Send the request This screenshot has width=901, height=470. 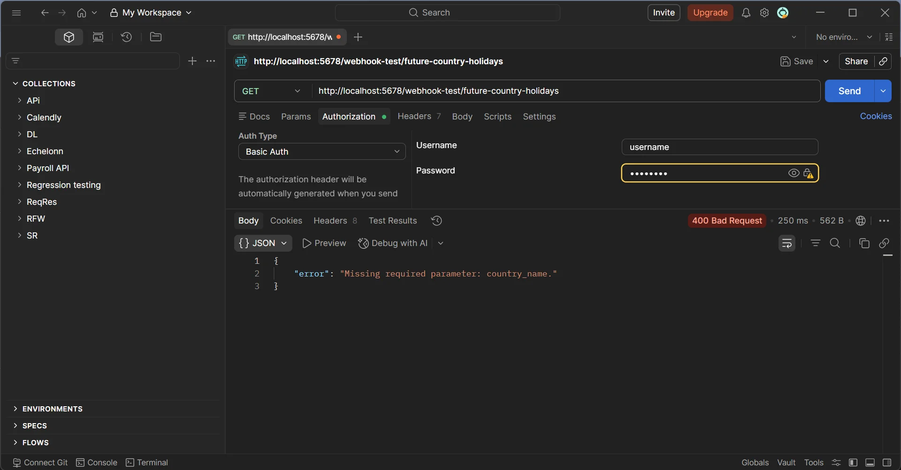tap(849, 91)
